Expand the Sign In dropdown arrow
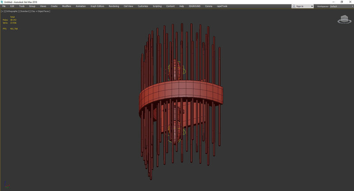This screenshot has width=354, height=191. (x=312, y=7)
